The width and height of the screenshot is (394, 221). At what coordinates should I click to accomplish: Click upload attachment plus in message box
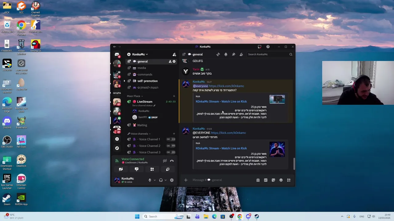pos(186,180)
